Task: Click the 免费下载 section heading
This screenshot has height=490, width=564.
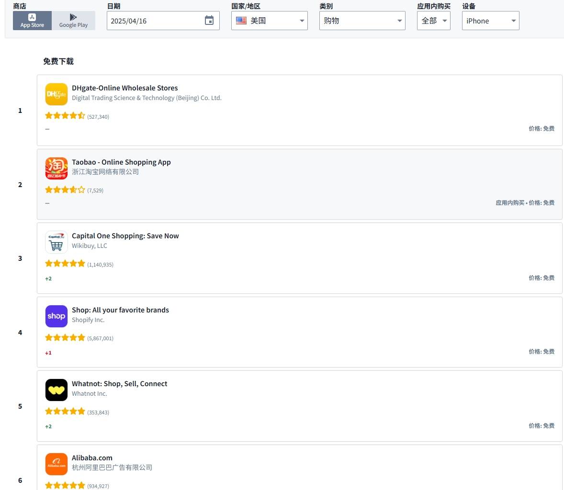Action: tap(58, 61)
